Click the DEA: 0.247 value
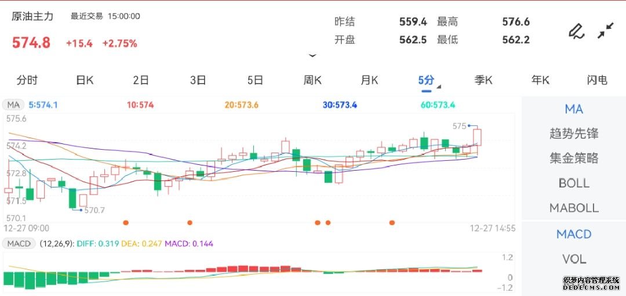The height and width of the screenshot is (296, 626). [x=142, y=243]
